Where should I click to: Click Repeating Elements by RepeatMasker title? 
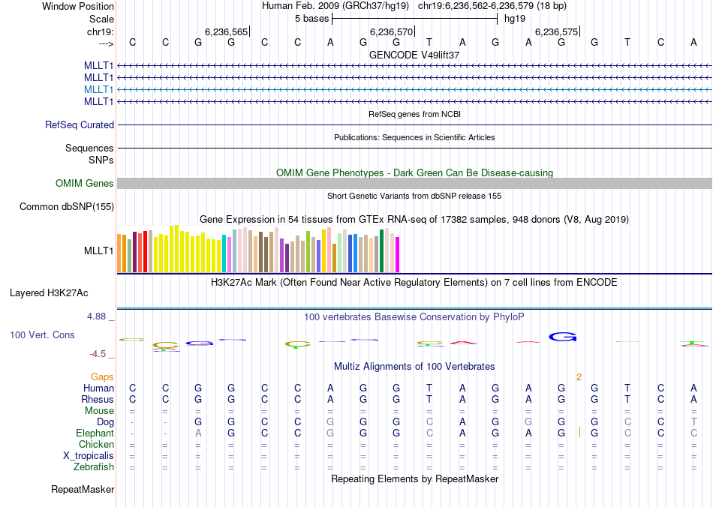coord(414,478)
